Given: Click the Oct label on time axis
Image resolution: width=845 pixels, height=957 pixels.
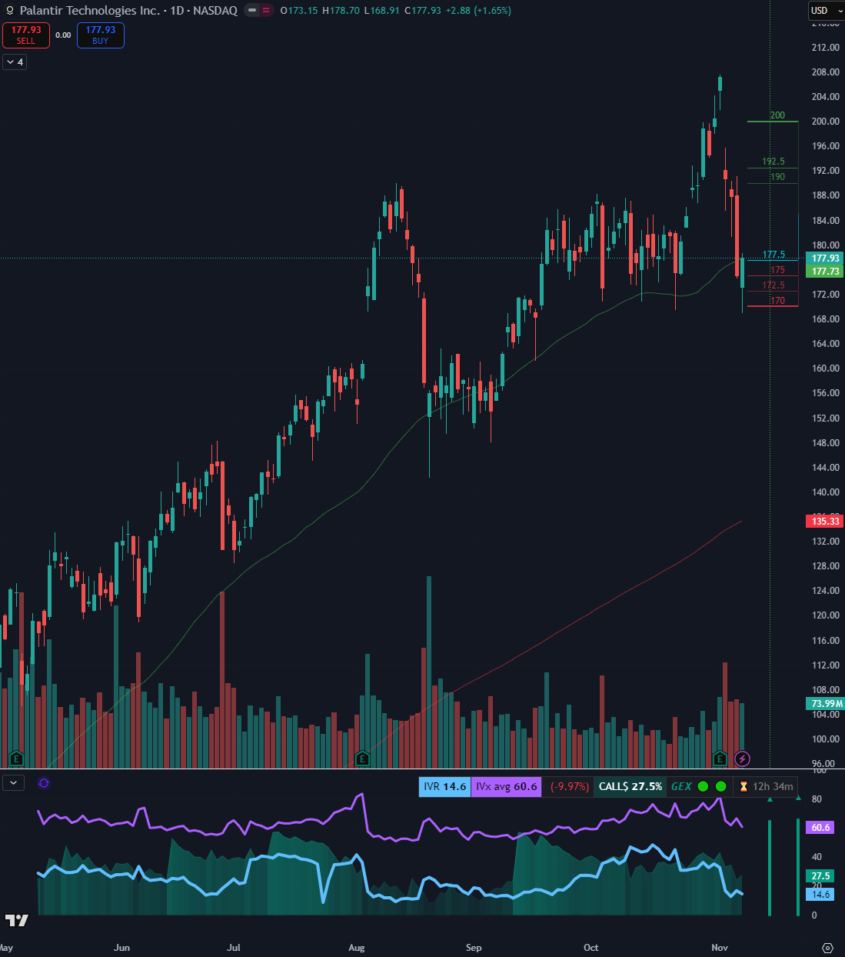Looking at the screenshot, I should (591, 948).
